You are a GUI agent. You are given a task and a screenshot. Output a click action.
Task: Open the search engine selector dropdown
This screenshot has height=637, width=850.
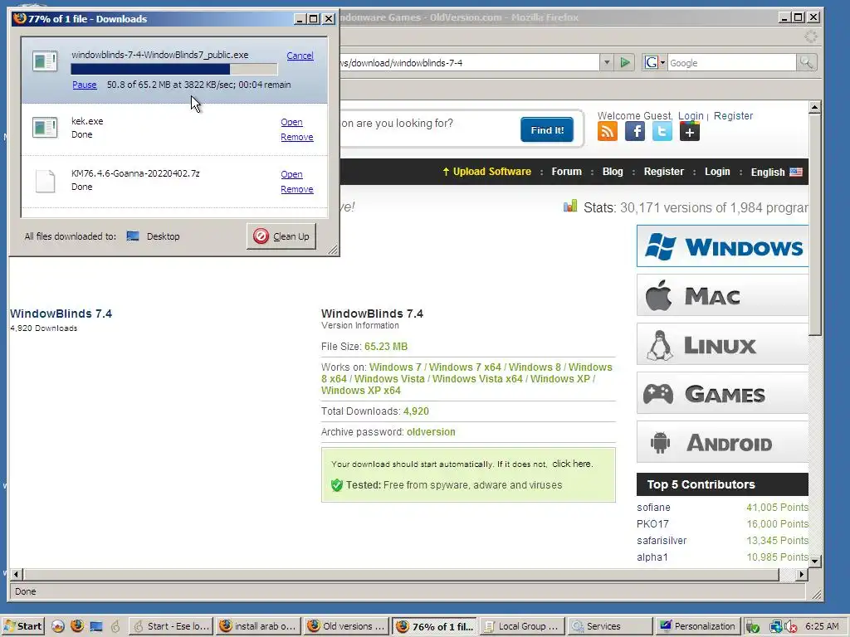655,63
